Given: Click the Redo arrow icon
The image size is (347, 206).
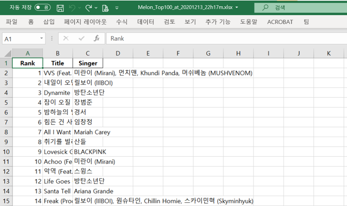Looking at the screenshot, I should (88, 8).
